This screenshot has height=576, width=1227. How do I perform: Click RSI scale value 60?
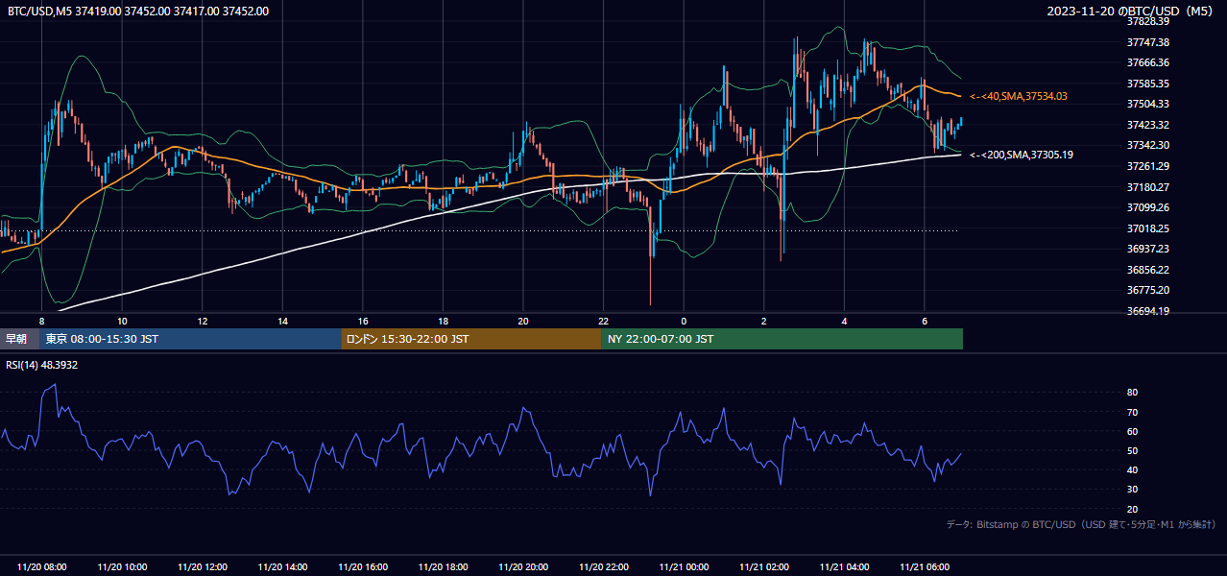[1132, 431]
